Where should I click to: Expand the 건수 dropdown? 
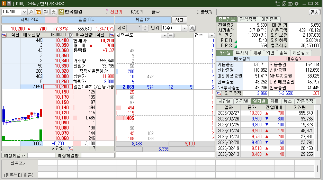(212, 35)
